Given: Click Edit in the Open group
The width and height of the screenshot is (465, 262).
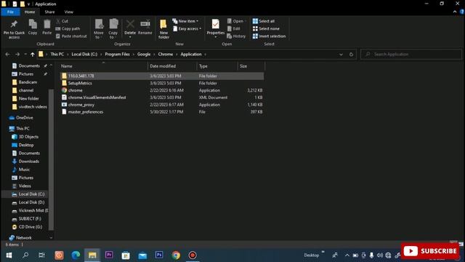Looking at the screenshot, I should point(234,28).
